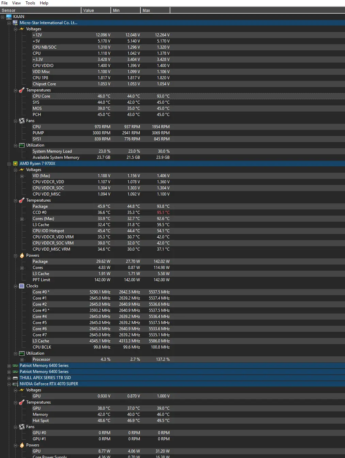Click the 95.1 °C max CCD value
The height and width of the screenshot is (458, 345).
coord(163,213)
